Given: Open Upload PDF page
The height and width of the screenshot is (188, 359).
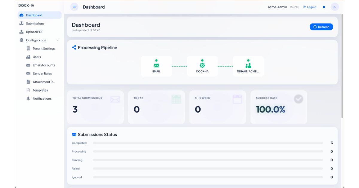Looking at the screenshot, I should [x=39, y=32].
